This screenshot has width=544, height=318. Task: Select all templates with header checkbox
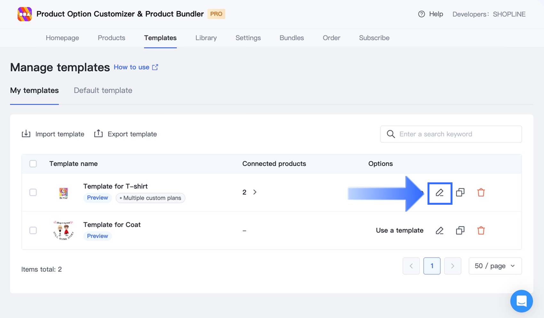coord(33,164)
